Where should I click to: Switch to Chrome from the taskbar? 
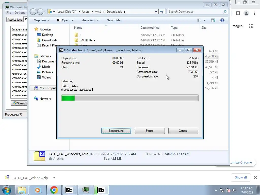coord(54,190)
